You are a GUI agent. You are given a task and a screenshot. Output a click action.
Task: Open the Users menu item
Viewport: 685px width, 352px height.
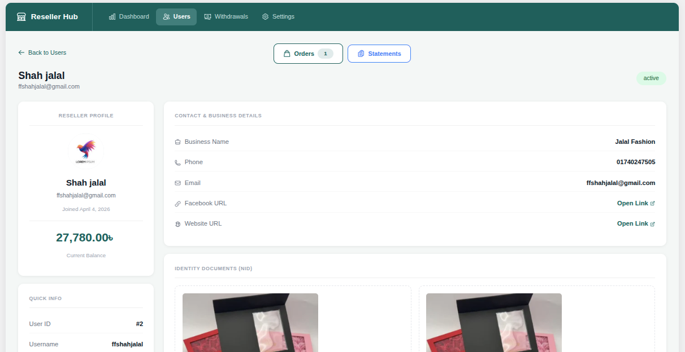point(176,17)
